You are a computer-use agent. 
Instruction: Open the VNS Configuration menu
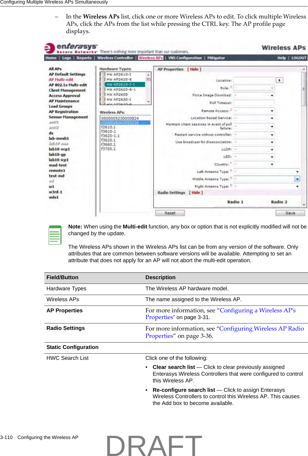pos(185,58)
